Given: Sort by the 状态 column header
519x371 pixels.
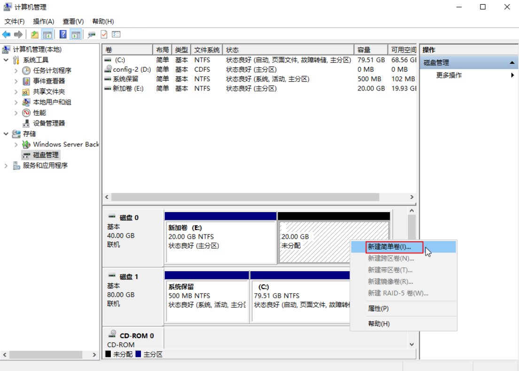Looking at the screenshot, I should point(288,50).
